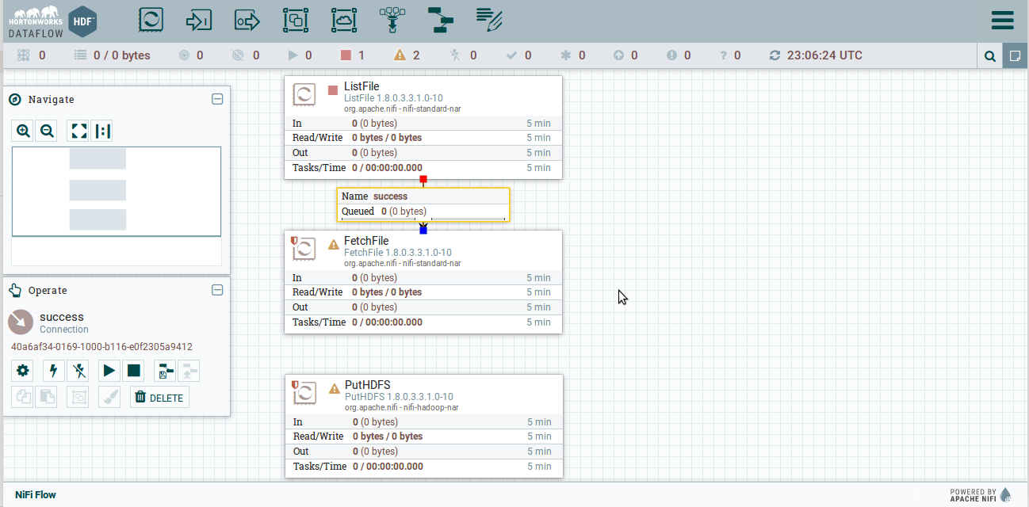Open the bulletin board icon
This screenshot has width=1029, height=507.
(x=1015, y=56)
